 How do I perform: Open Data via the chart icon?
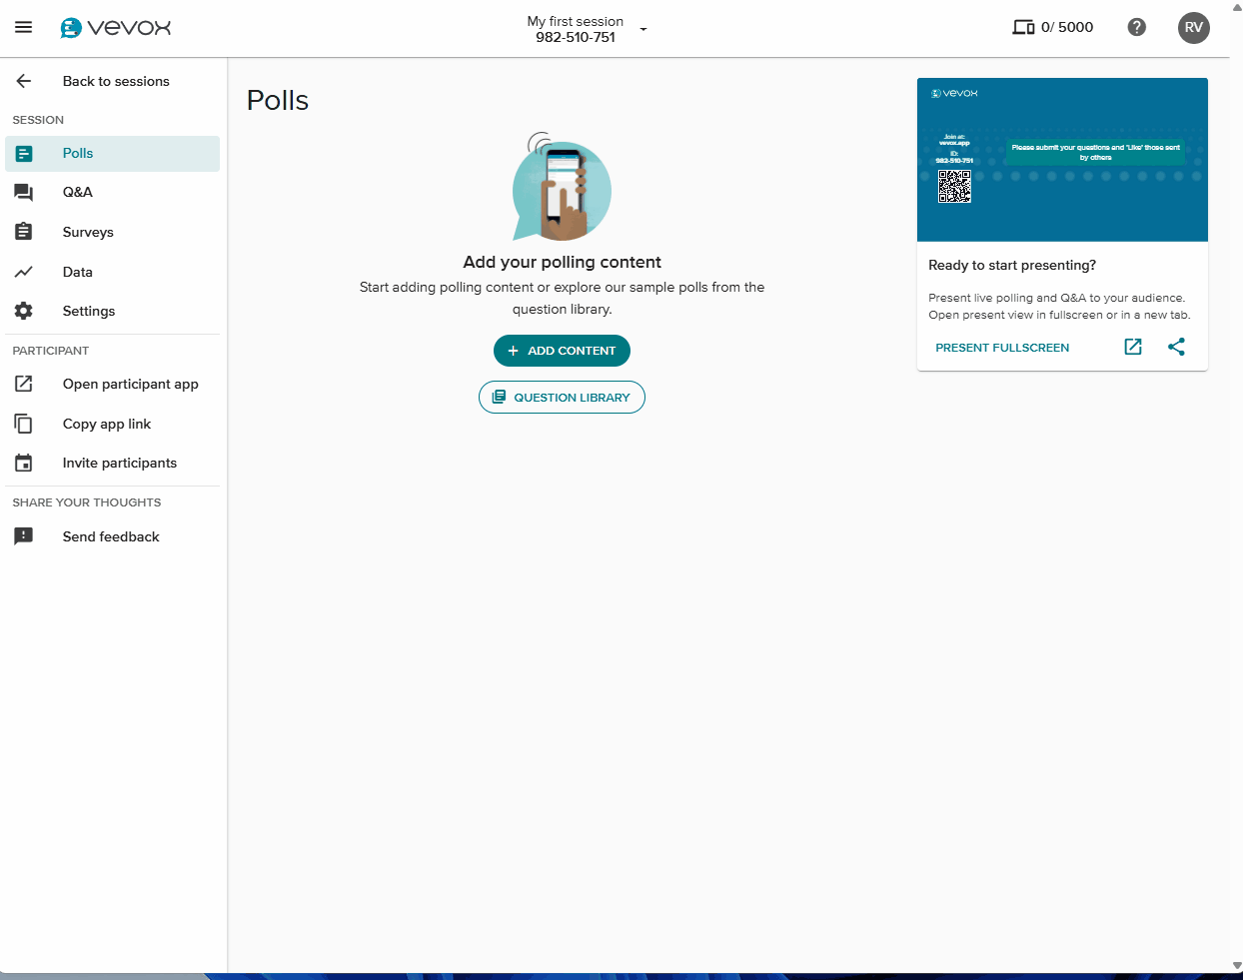[x=24, y=271]
